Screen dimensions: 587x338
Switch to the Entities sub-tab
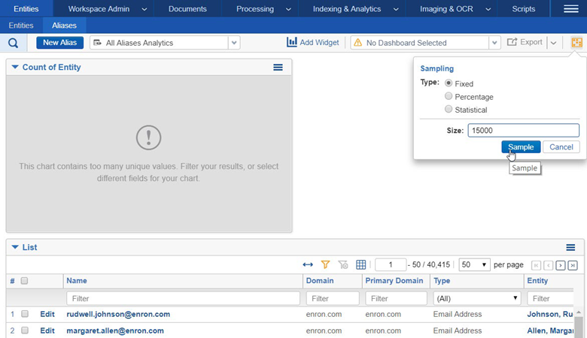(x=21, y=26)
